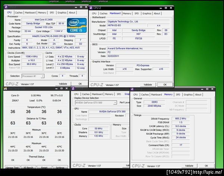Click the Multiplier value 'x 16.0'
Image resolution: width=224 pixels, height=176 pixels.
[32, 60]
